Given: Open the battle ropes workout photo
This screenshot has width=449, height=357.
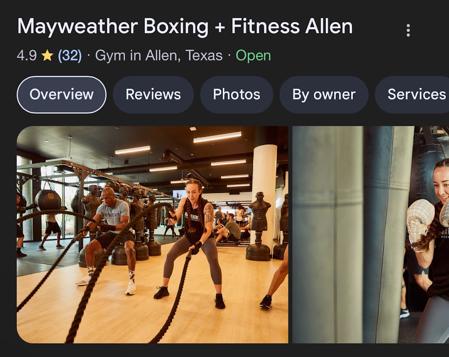Looking at the screenshot, I should coord(152,234).
